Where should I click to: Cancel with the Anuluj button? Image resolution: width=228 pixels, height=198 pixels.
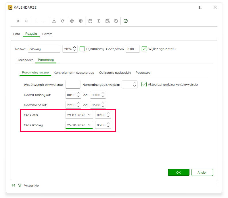(202, 172)
